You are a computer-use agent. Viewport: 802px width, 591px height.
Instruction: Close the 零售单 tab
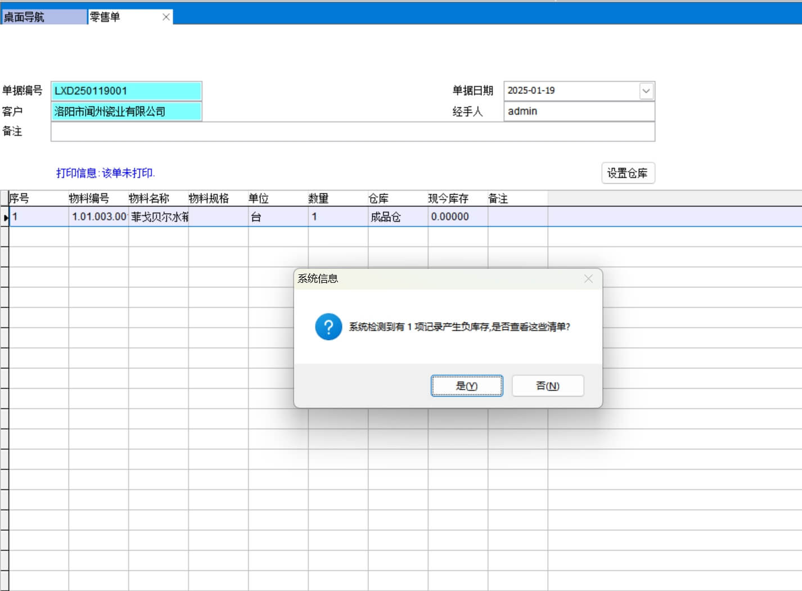tap(166, 17)
